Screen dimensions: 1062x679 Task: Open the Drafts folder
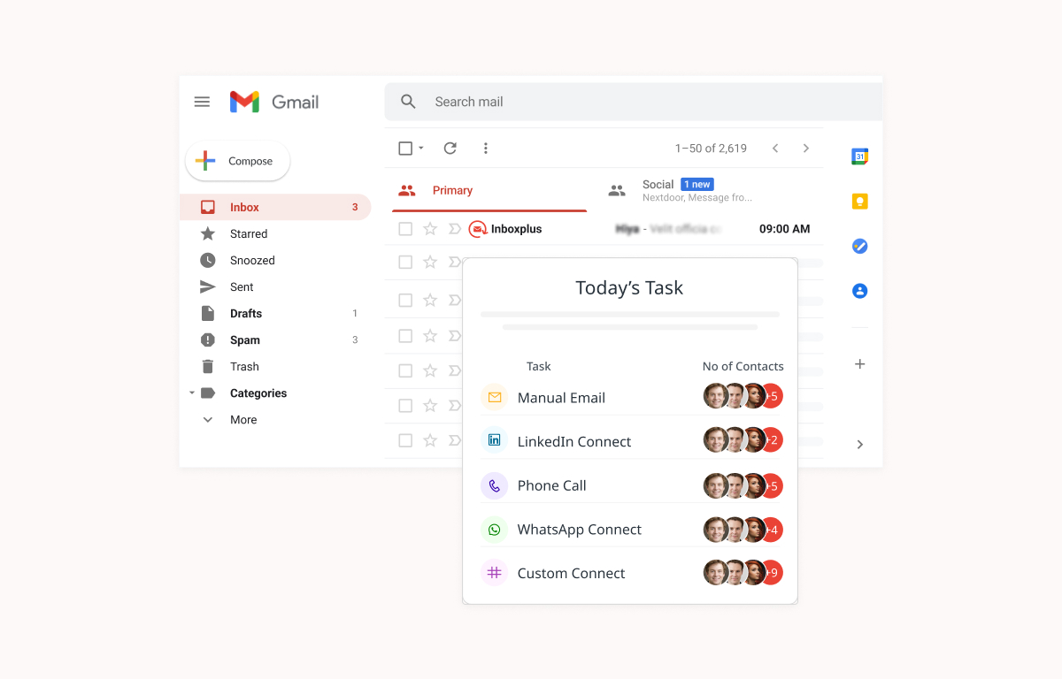[x=246, y=314]
